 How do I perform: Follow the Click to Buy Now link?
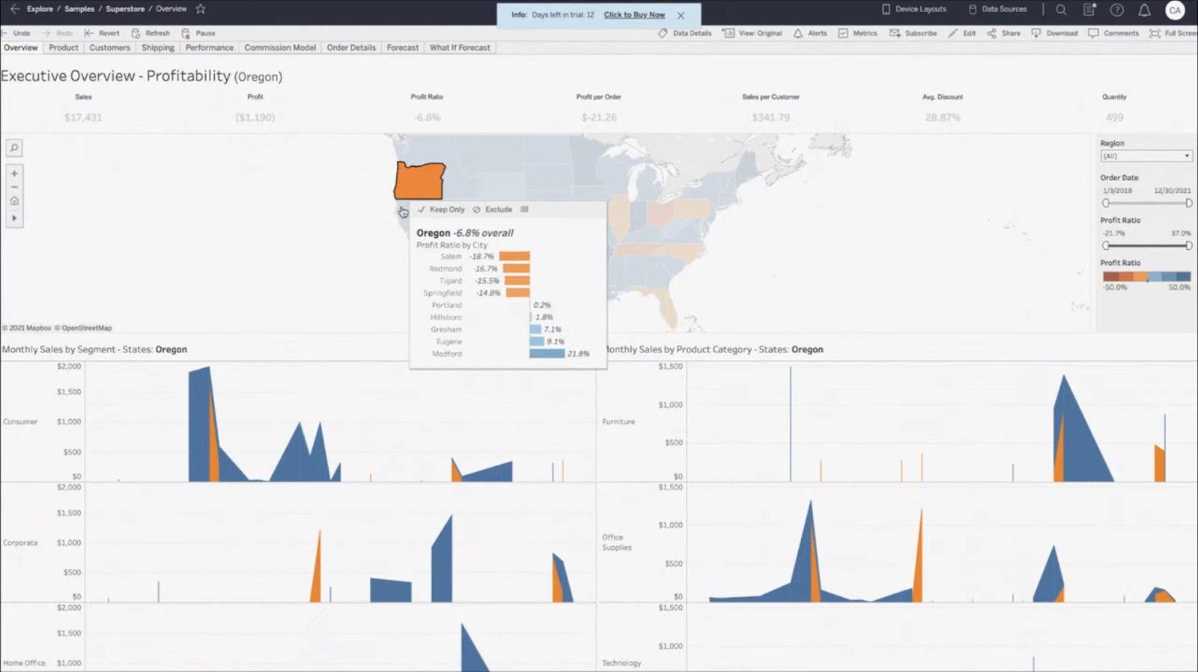(634, 15)
